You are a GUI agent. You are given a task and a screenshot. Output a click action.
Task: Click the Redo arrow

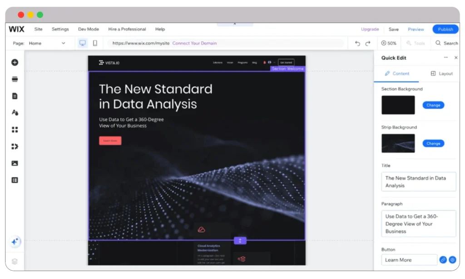pyautogui.click(x=368, y=44)
